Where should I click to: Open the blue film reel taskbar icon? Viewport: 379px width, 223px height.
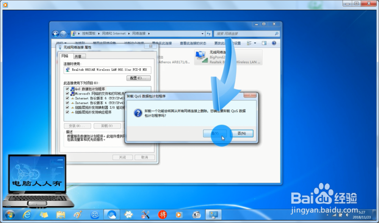95,215
